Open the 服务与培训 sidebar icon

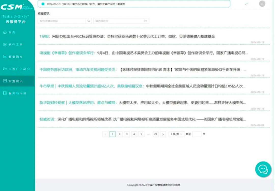coord(5,93)
